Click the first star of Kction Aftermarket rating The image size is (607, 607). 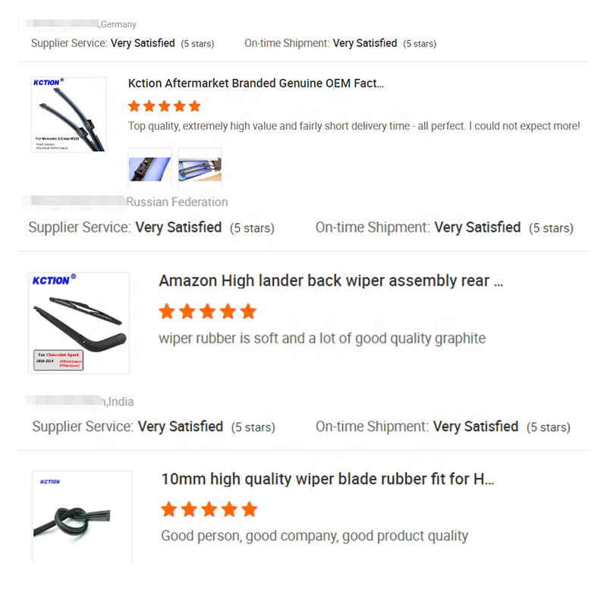134,106
